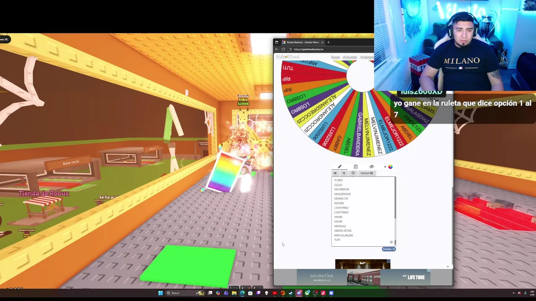The width and height of the screenshot is (536, 301).
Task: Click the ANFGELAE266 entry in list
Action: coord(343,235)
